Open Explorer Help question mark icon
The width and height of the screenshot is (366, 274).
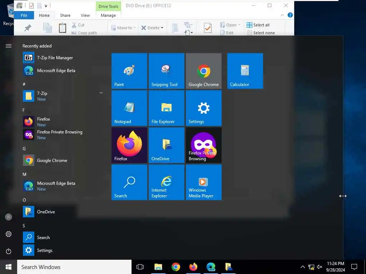290,15
